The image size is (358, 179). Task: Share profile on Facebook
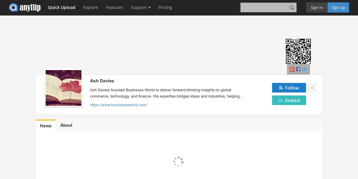coord(298,69)
